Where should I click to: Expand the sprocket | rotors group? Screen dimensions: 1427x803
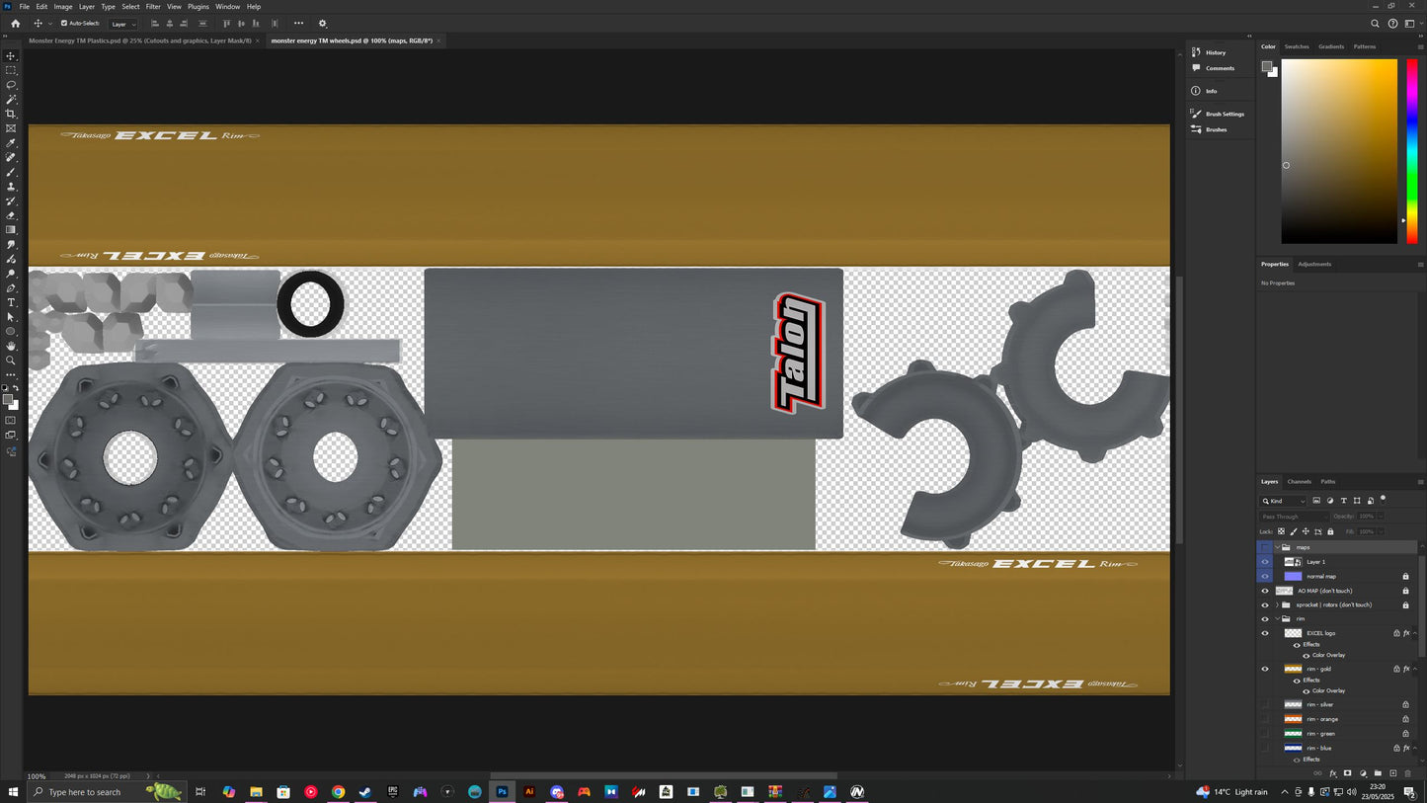[1279, 604]
